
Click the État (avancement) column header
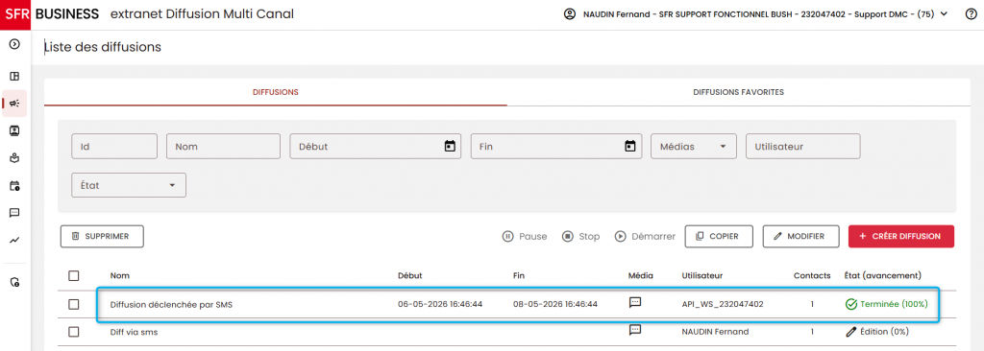tap(882, 275)
